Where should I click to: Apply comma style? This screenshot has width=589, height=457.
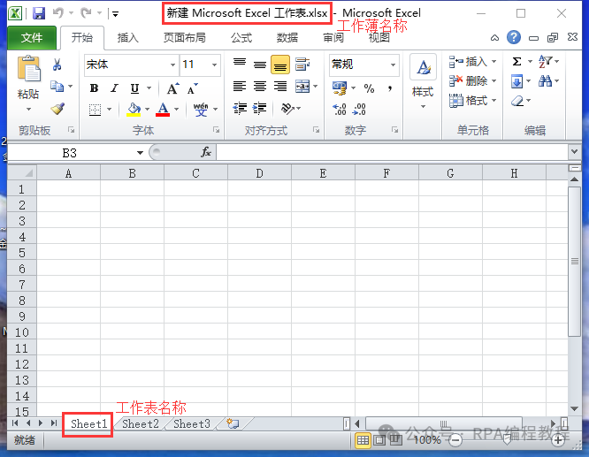[x=390, y=88]
